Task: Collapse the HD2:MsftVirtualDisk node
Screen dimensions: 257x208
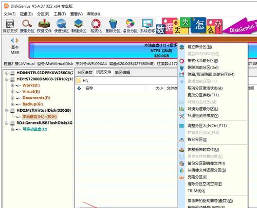Action: [x=7, y=111]
